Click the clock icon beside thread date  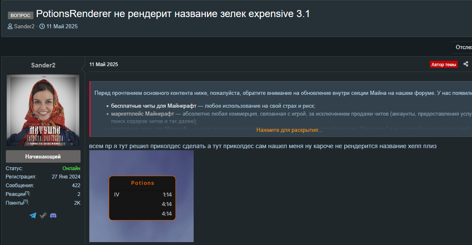(x=42, y=26)
